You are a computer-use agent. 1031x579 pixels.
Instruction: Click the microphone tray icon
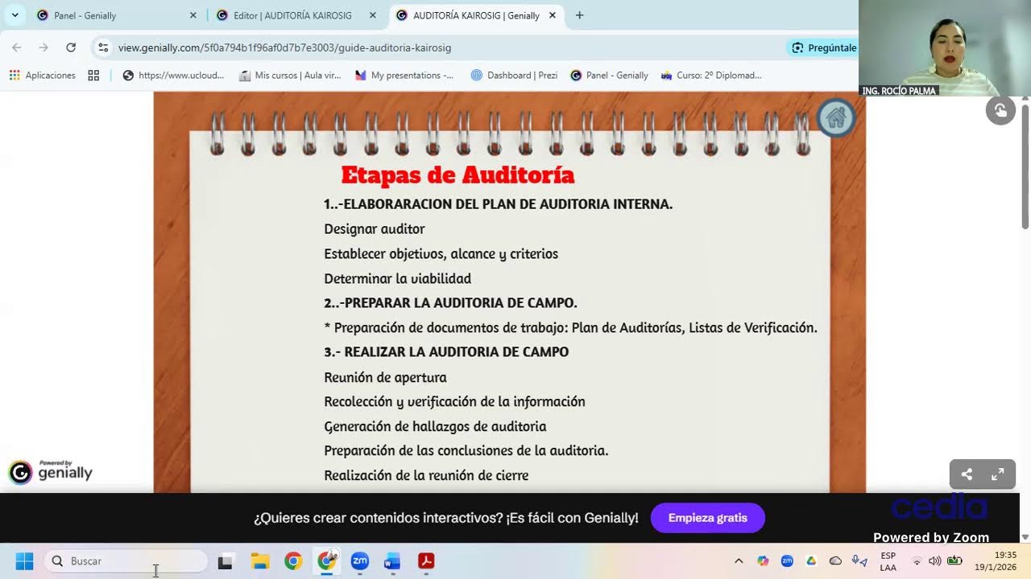pos(859,561)
